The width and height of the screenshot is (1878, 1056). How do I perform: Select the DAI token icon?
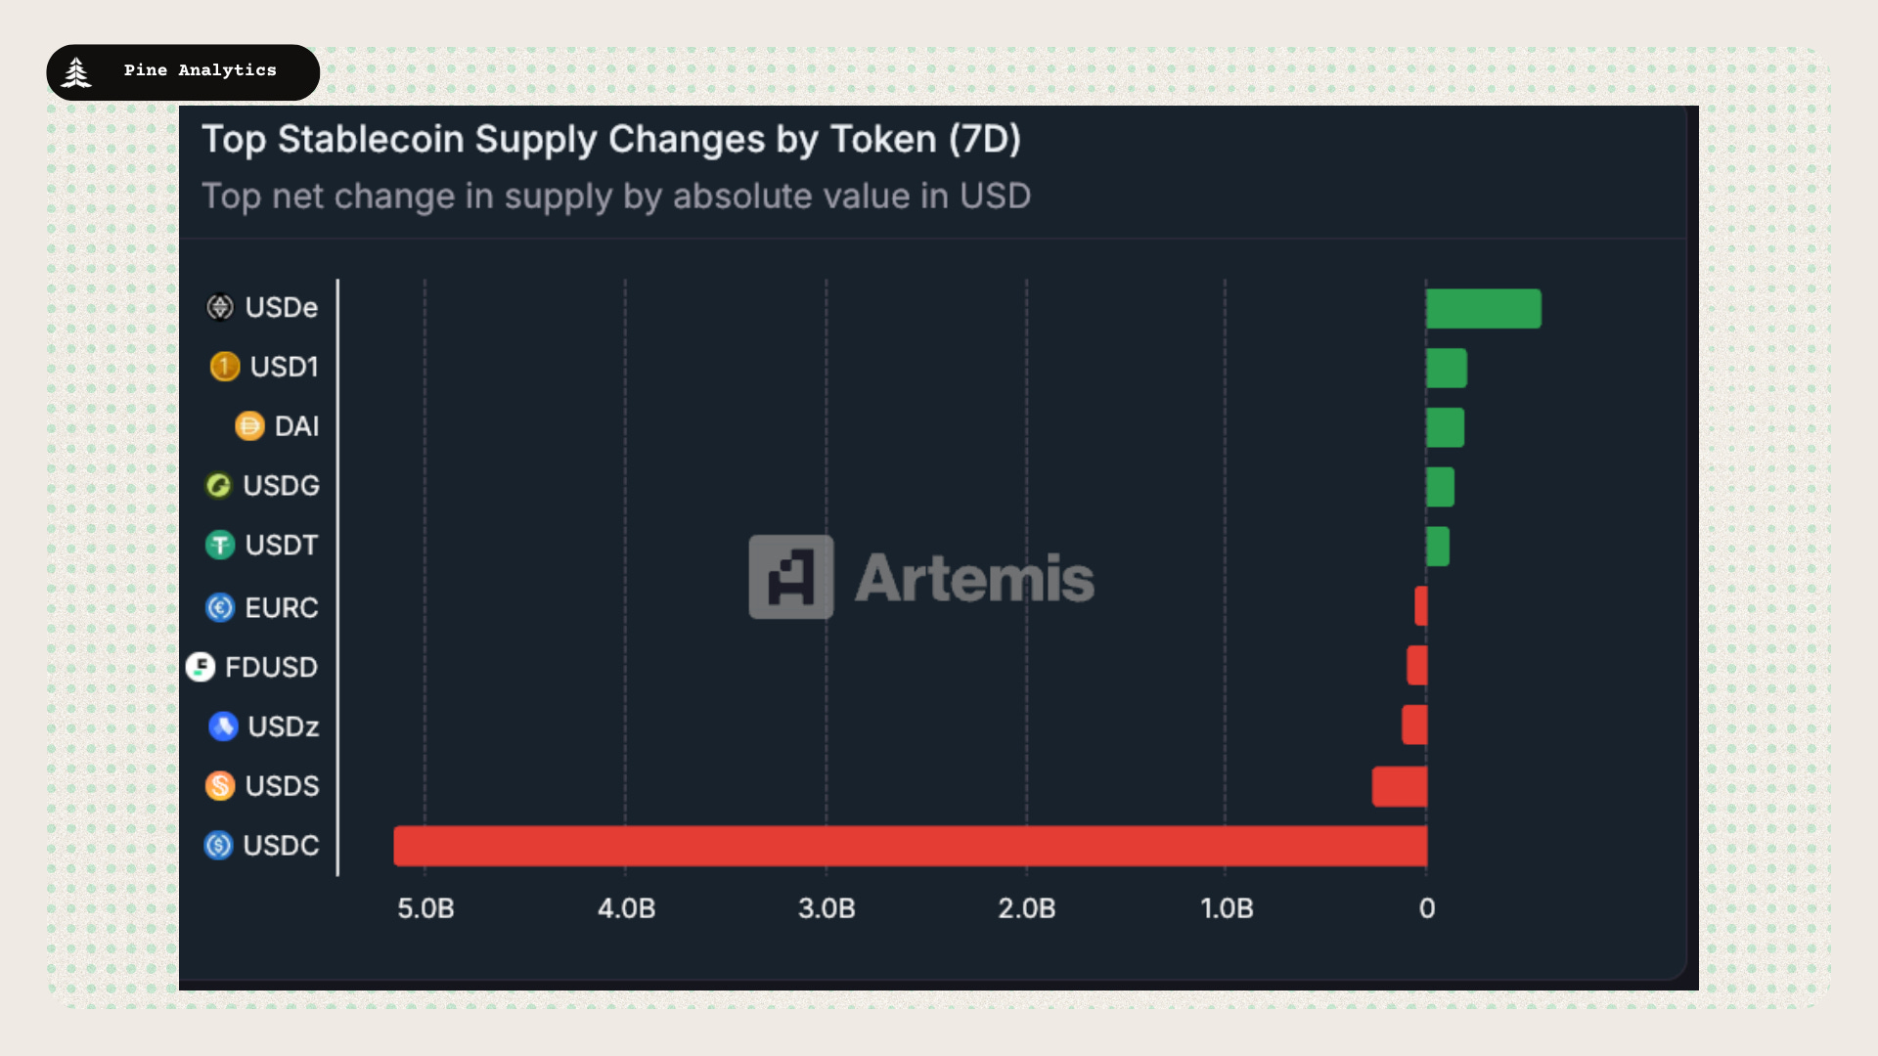point(249,426)
